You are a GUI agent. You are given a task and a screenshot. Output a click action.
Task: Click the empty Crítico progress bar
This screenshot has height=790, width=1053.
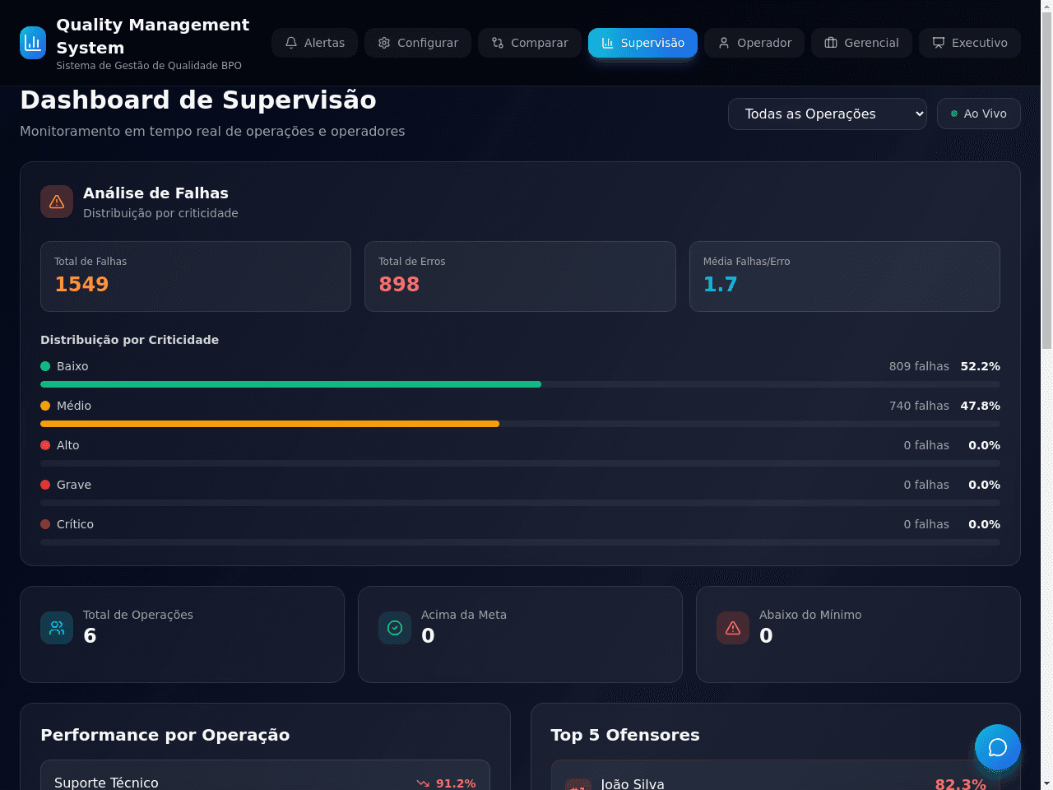coord(520,542)
